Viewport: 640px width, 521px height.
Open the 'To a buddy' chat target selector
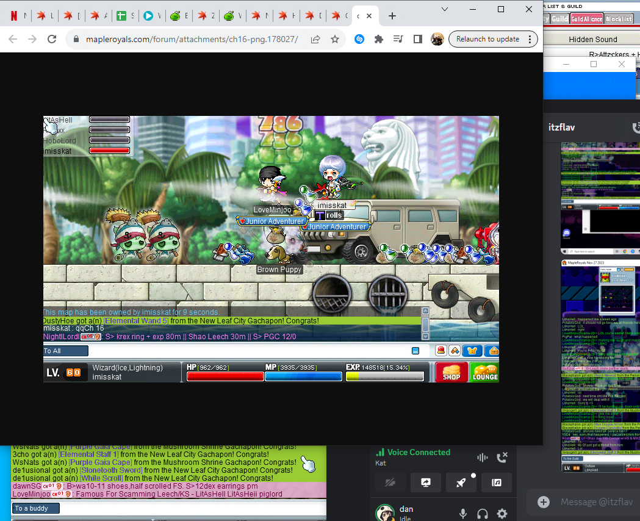coord(35,508)
